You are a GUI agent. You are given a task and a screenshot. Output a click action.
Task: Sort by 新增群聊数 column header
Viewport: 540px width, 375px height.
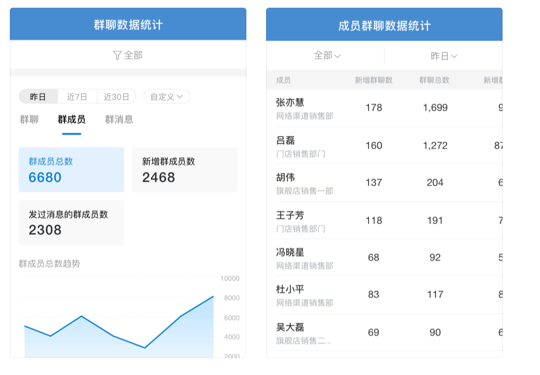[373, 80]
